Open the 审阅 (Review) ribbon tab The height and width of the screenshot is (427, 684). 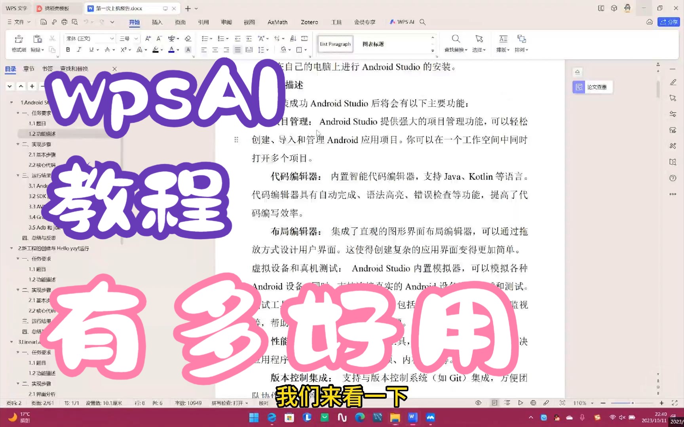[226, 22]
